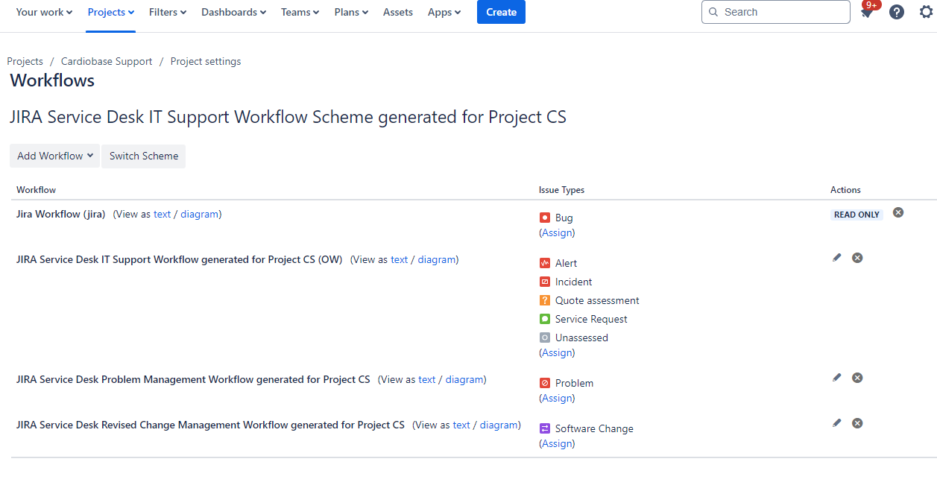Image resolution: width=937 pixels, height=488 pixels.
Task: Expand the Plans dropdown
Action: (350, 12)
